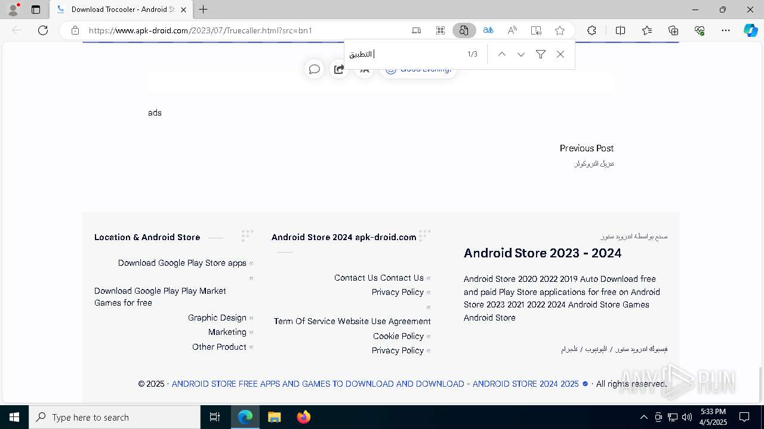Open a new browser tab
This screenshot has height=429, width=764.
204,10
